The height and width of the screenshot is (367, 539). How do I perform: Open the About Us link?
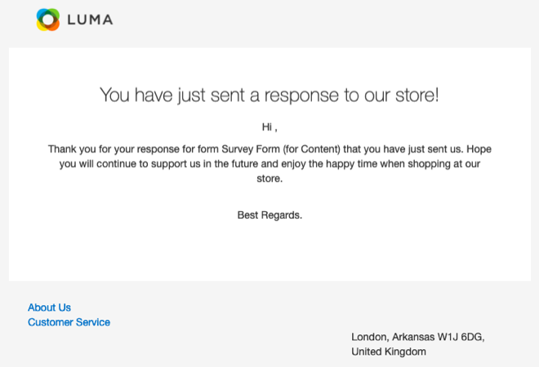49,307
